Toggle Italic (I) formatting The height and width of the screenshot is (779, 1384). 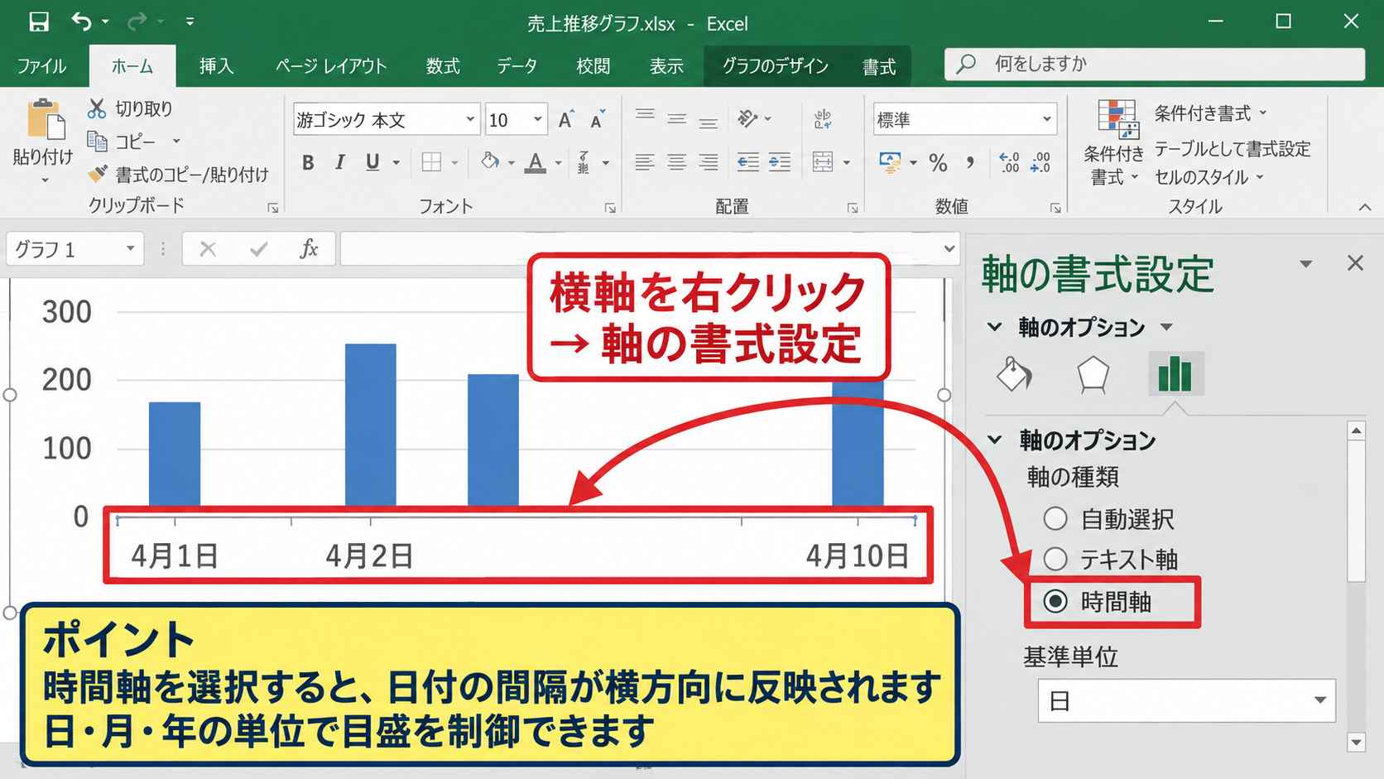(x=339, y=162)
